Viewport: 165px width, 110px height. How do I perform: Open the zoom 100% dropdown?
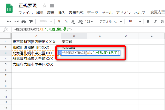click(x=46, y=22)
